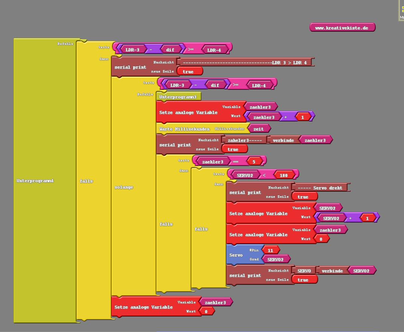Select the LDR-4 block in the topmost condition
404x332 pixels.
[214, 50]
